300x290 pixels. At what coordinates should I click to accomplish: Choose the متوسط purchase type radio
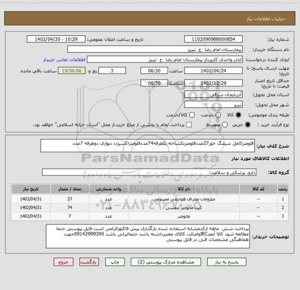[x=225, y=125]
